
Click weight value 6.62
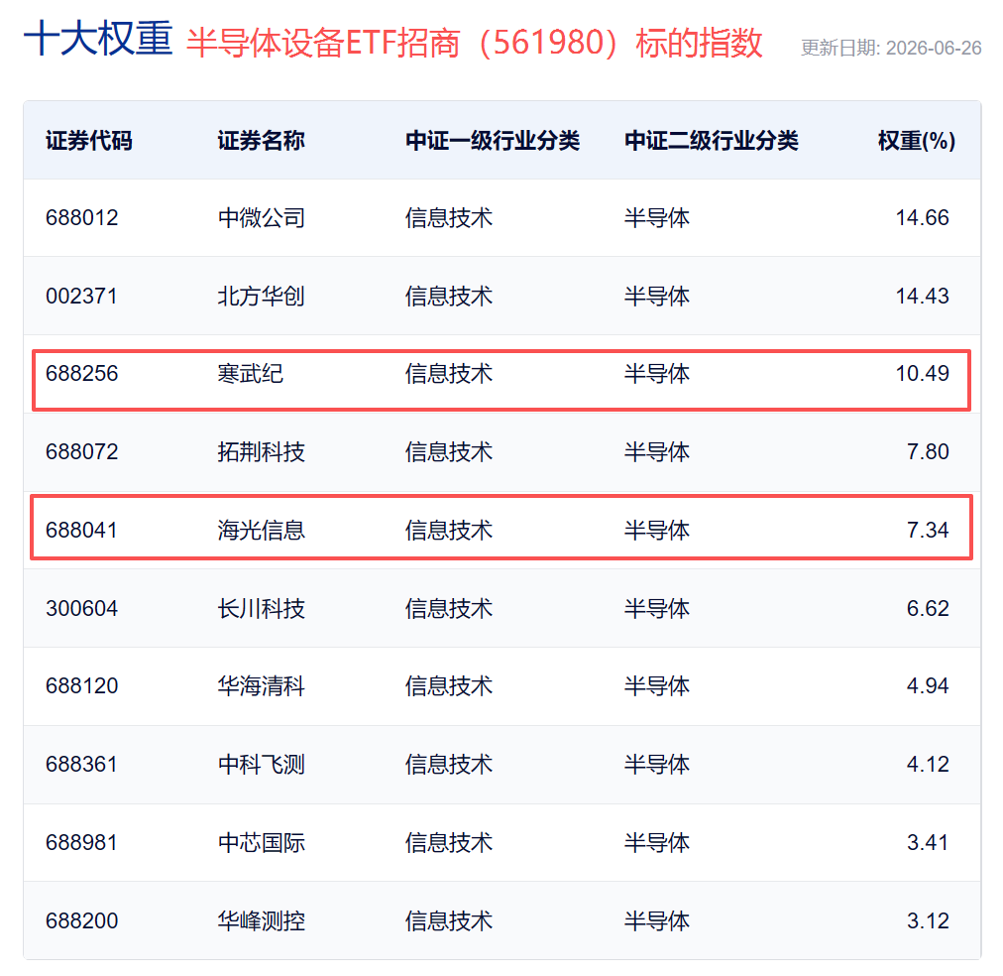pyautogui.click(x=928, y=609)
